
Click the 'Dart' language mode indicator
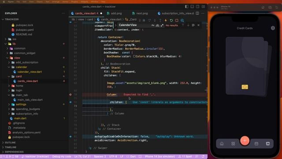click(133, 156)
